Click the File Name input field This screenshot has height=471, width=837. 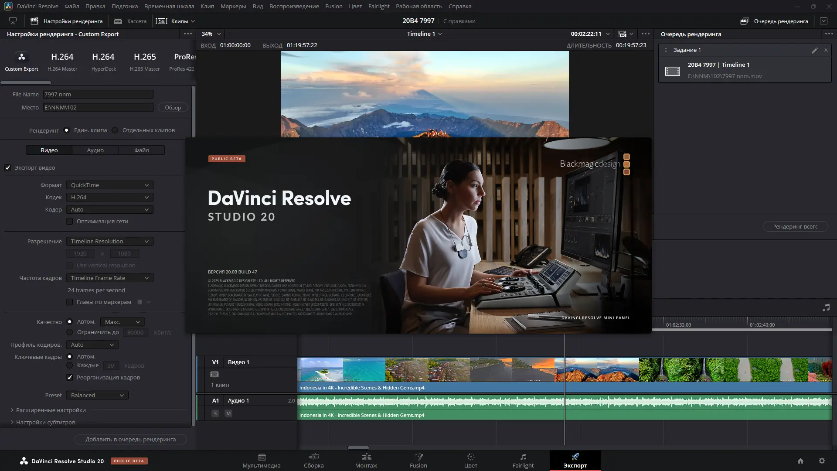[x=98, y=95]
